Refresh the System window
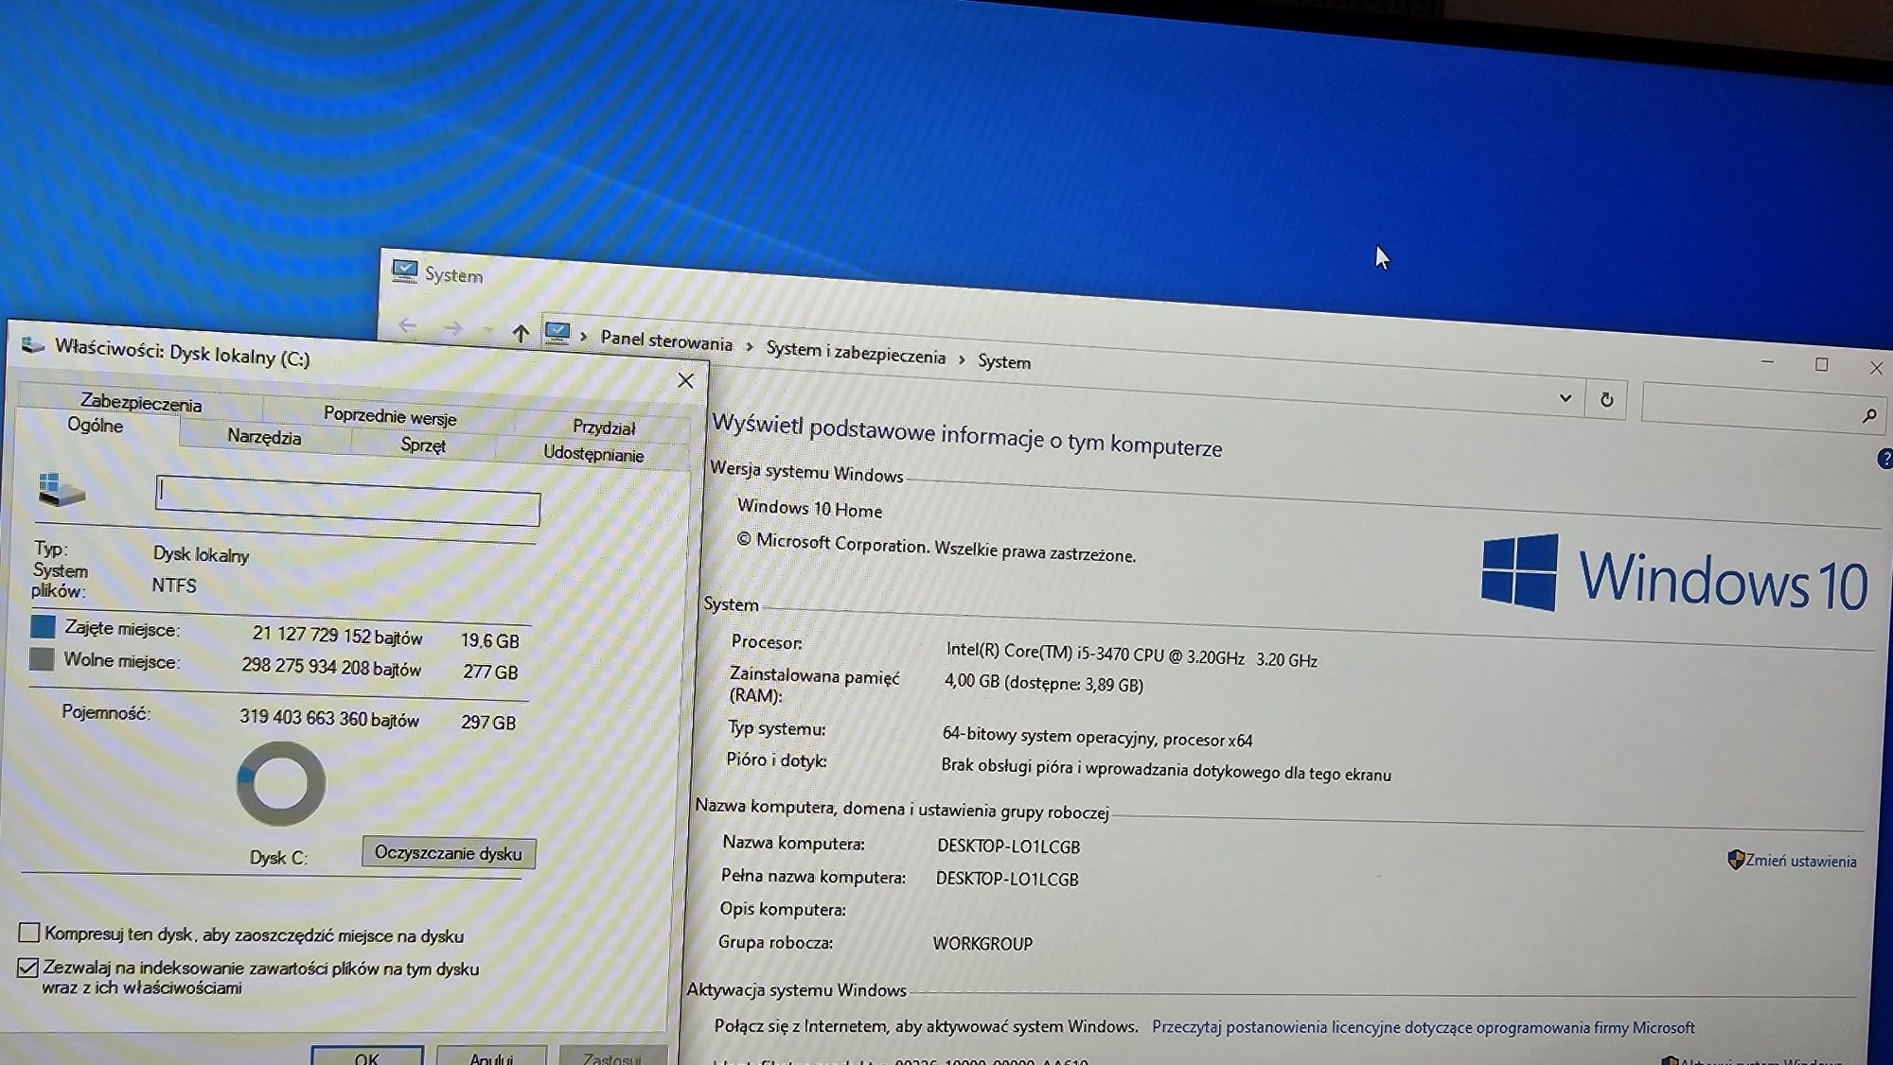This screenshot has width=1893, height=1065. (1606, 400)
